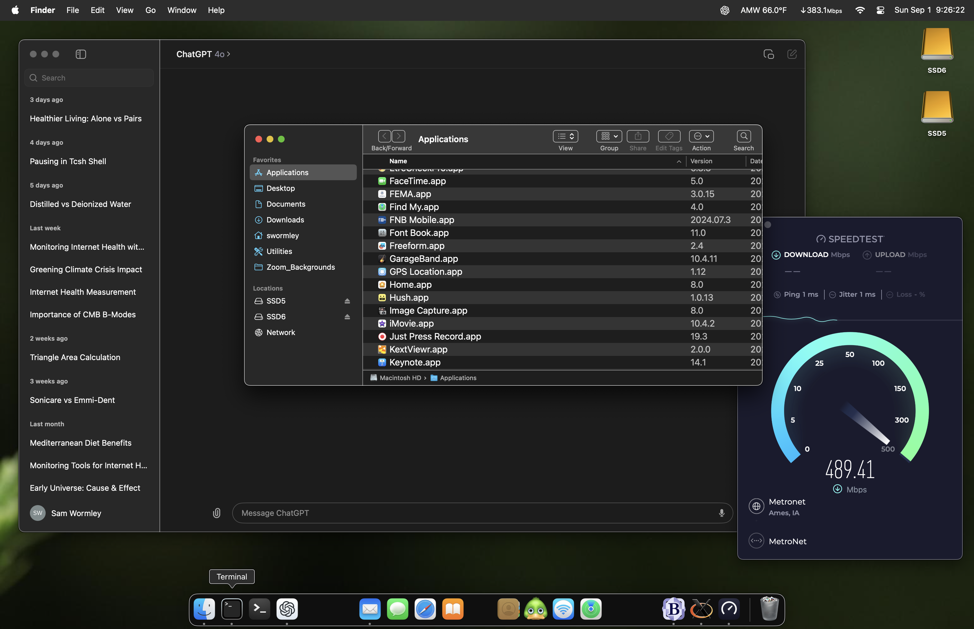Select FaceTime.app in the file list
Viewport: 974px width, 629px height.
562,181
